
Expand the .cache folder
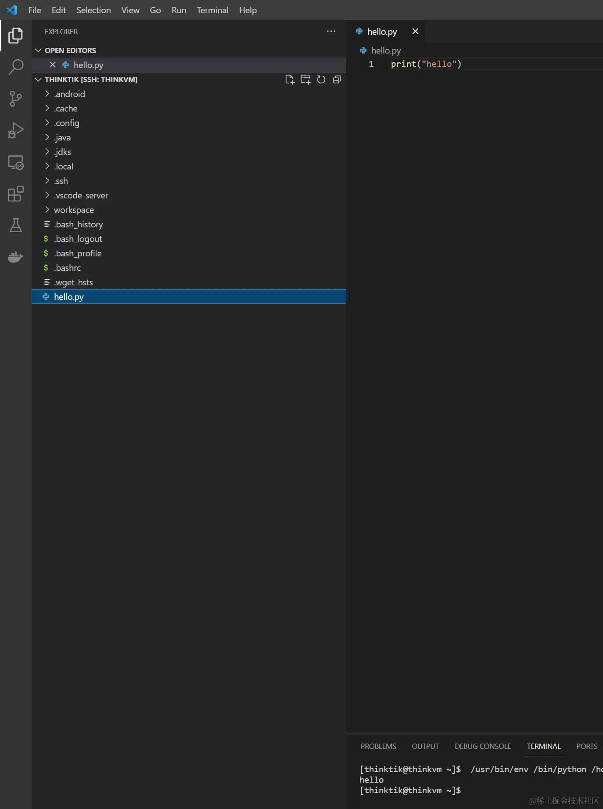(x=189, y=108)
